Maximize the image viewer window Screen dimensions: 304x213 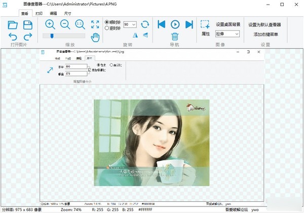click(282, 5)
